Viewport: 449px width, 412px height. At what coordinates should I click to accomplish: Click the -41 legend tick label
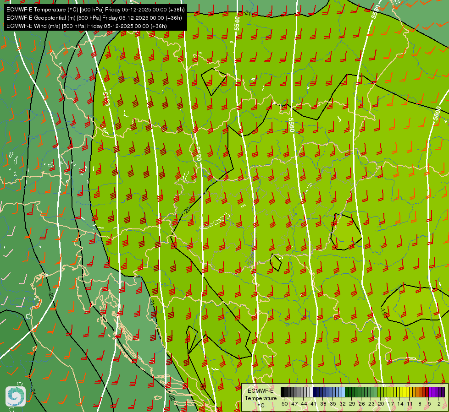pos(312,404)
